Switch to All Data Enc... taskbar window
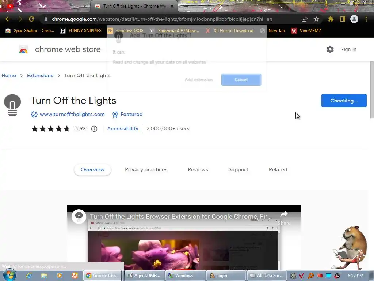374x281 pixels. point(267,276)
